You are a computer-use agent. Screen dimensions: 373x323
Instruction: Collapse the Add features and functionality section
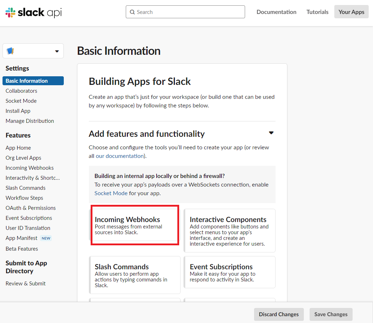pyautogui.click(x=271, y=133)
